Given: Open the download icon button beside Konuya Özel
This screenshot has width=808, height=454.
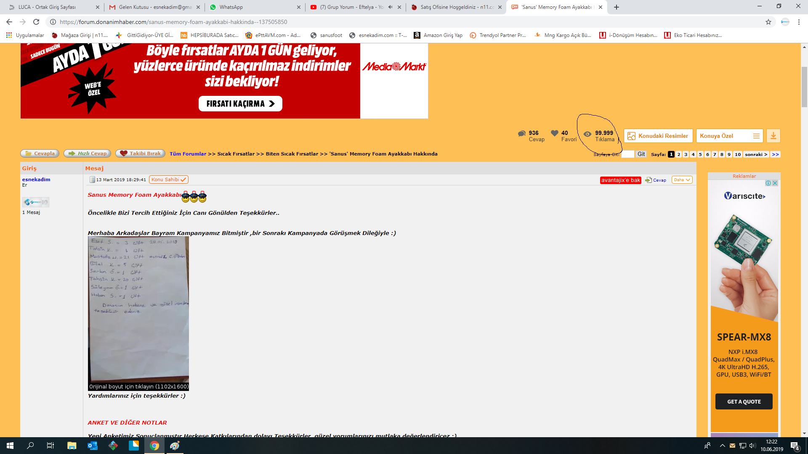Looking at the screenshot, I should (x=773, y=136).
